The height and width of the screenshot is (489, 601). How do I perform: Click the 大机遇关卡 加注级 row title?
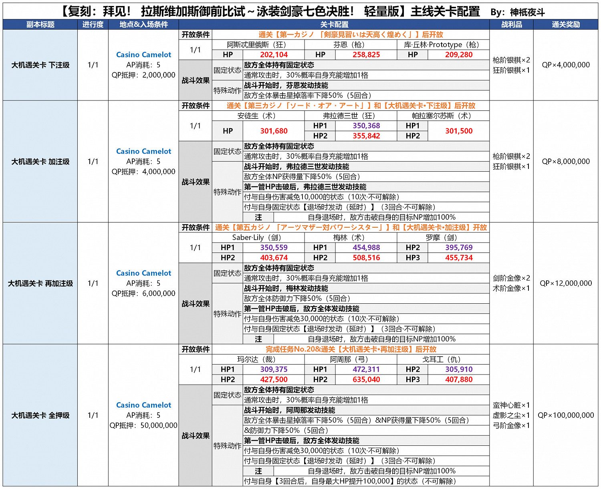tap(40, 162)
